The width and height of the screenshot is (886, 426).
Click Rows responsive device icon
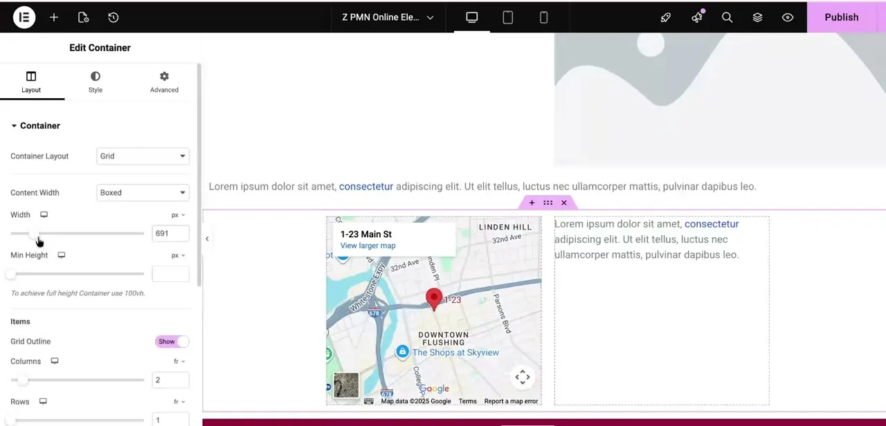pos(43,402)
